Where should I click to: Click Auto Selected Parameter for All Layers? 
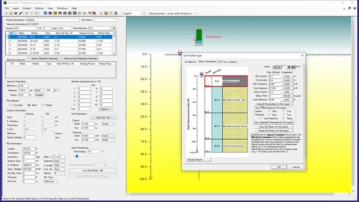coord(274,122)
